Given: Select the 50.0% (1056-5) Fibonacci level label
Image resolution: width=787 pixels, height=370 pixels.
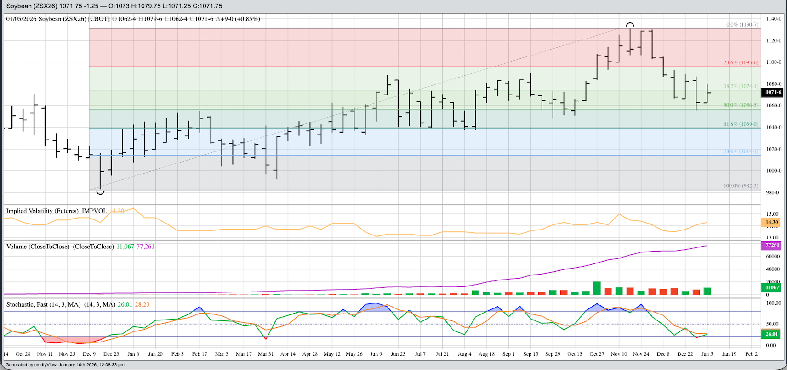Looking at the screenshot, I should click(x=741, y=105).
